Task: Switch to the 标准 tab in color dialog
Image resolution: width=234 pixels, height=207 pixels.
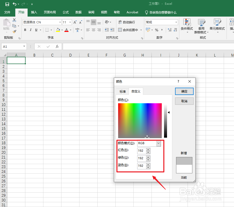Action: point(123,91)
